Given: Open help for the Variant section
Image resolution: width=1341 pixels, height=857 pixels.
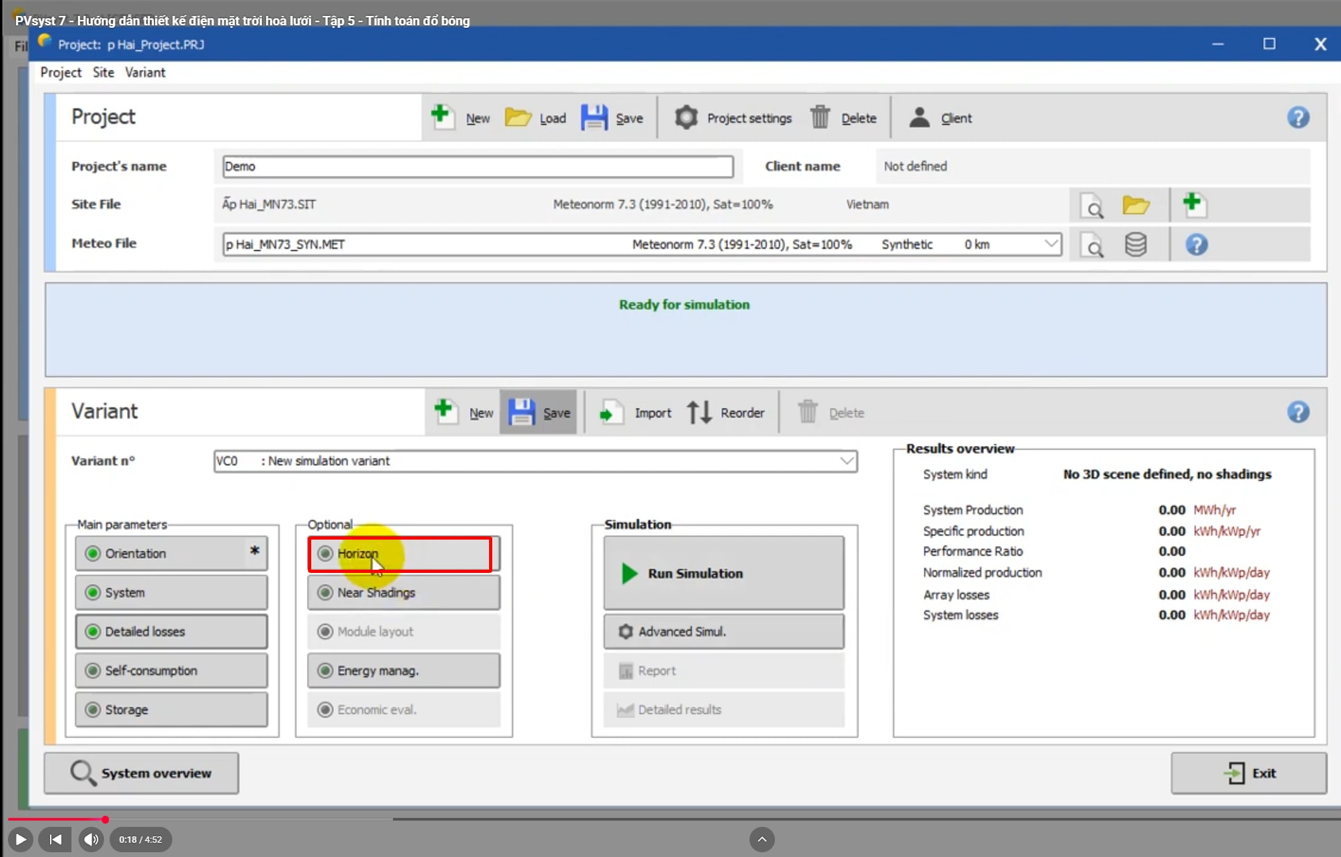Looking at the screenshot, I should (x=1298, y=412).
